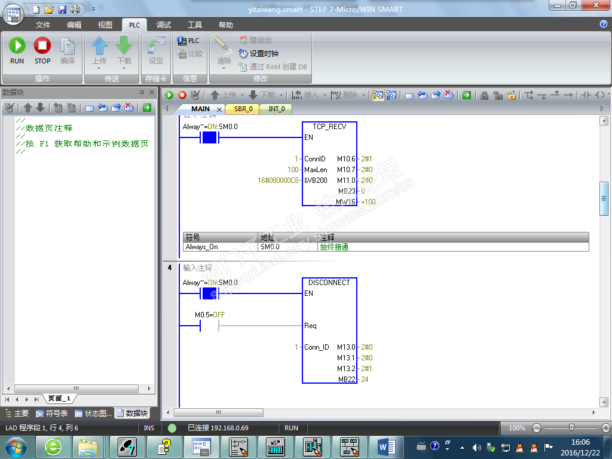Image resolution: width=612 pixels, height=459 pixels.
Task: Close the 数据块 panel
Action: pos(152,93)
